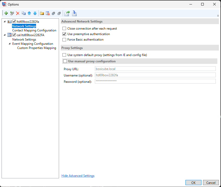The height and width of the screenshot is (187, 221).
Task: Select the ltd69boxi2282fa profile
Action: 28,22
